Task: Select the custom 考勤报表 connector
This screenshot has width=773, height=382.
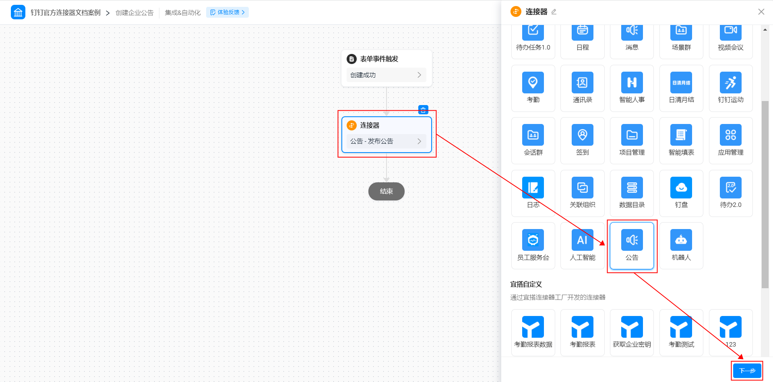Action: coord(582,332)
